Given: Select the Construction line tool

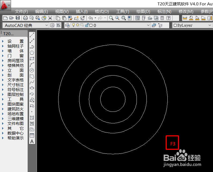Looking at the screenshot, I should click(32, 41).
